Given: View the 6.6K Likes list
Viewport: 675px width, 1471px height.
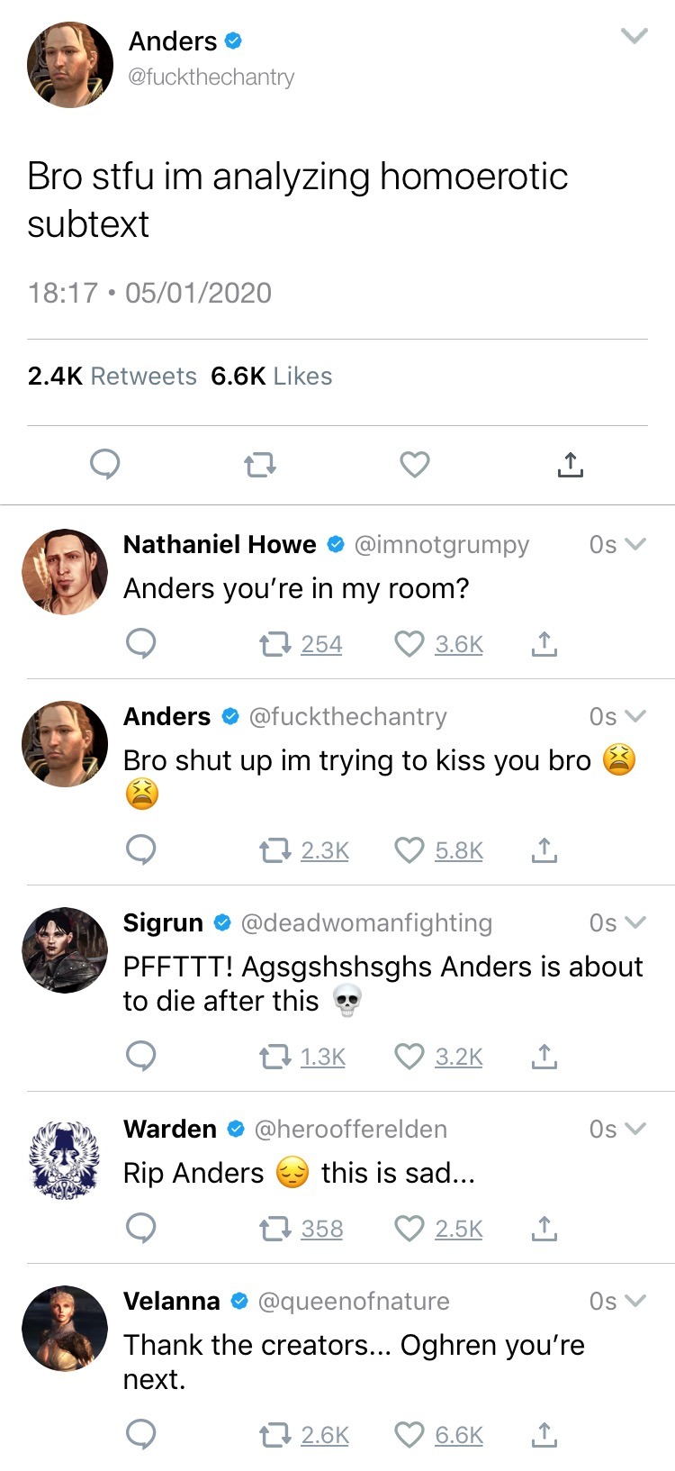Looking at the screenshot, I should pos(271,376).
